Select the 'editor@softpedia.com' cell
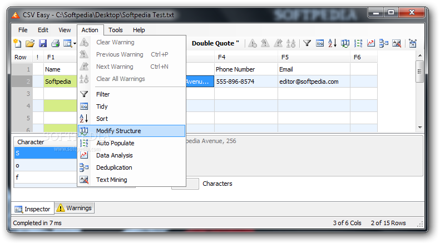This screenshot has width=440, height=244. coord(314,82)
